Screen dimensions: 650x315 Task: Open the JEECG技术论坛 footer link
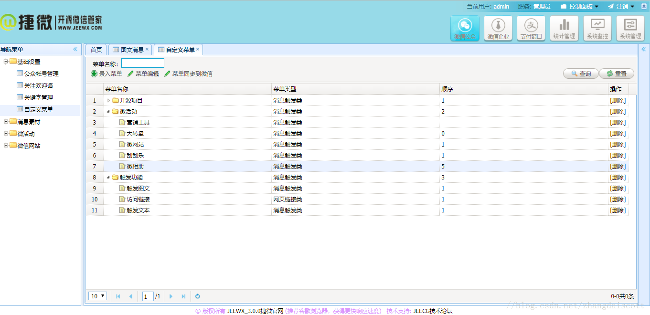(x=433, y=311)
